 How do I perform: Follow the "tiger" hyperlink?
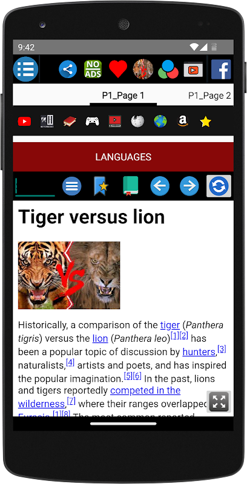coord(170,325)
